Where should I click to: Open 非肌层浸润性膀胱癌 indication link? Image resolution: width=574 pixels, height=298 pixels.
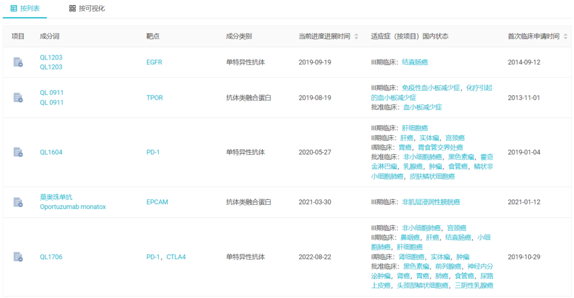tap(430, 202)
